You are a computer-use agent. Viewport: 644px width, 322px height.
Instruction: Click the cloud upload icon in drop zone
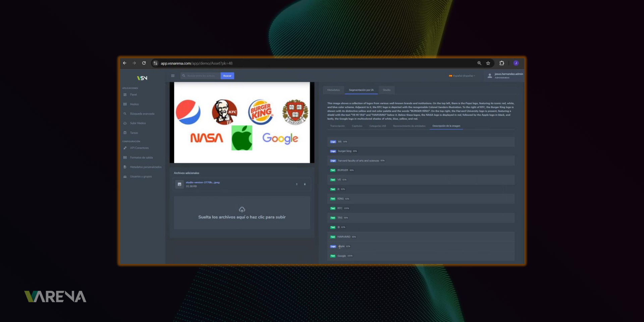pyautogui.click(x=242, y=210)
